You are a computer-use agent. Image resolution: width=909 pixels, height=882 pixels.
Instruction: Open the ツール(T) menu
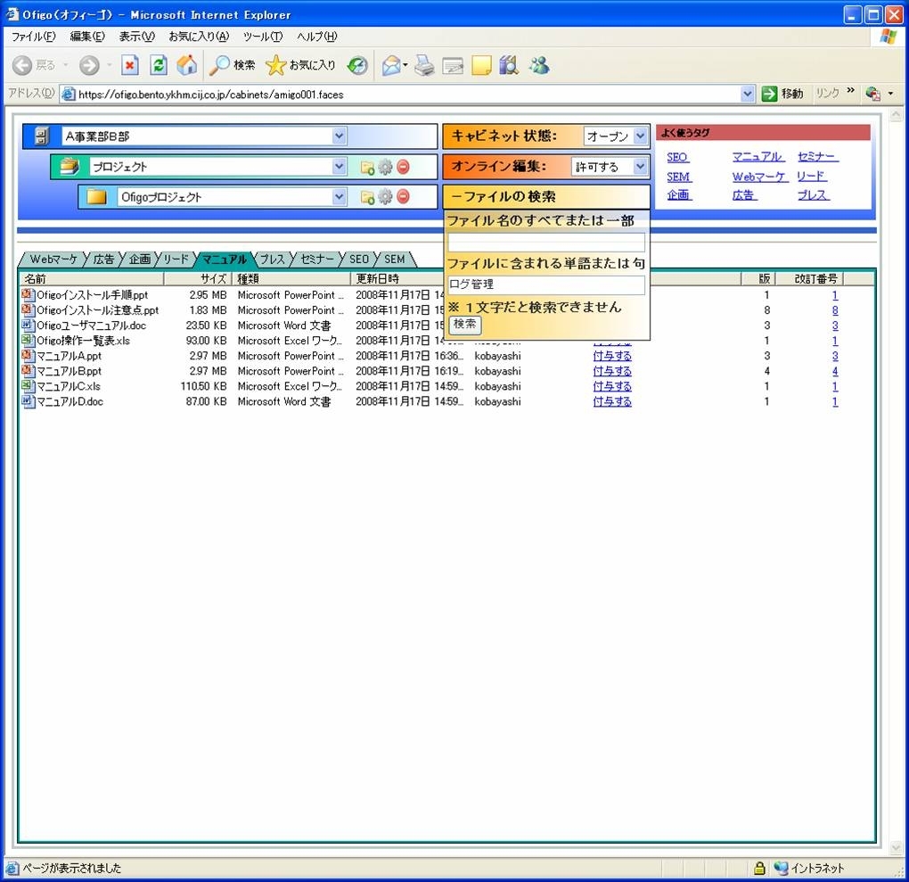tap(263, 37)
